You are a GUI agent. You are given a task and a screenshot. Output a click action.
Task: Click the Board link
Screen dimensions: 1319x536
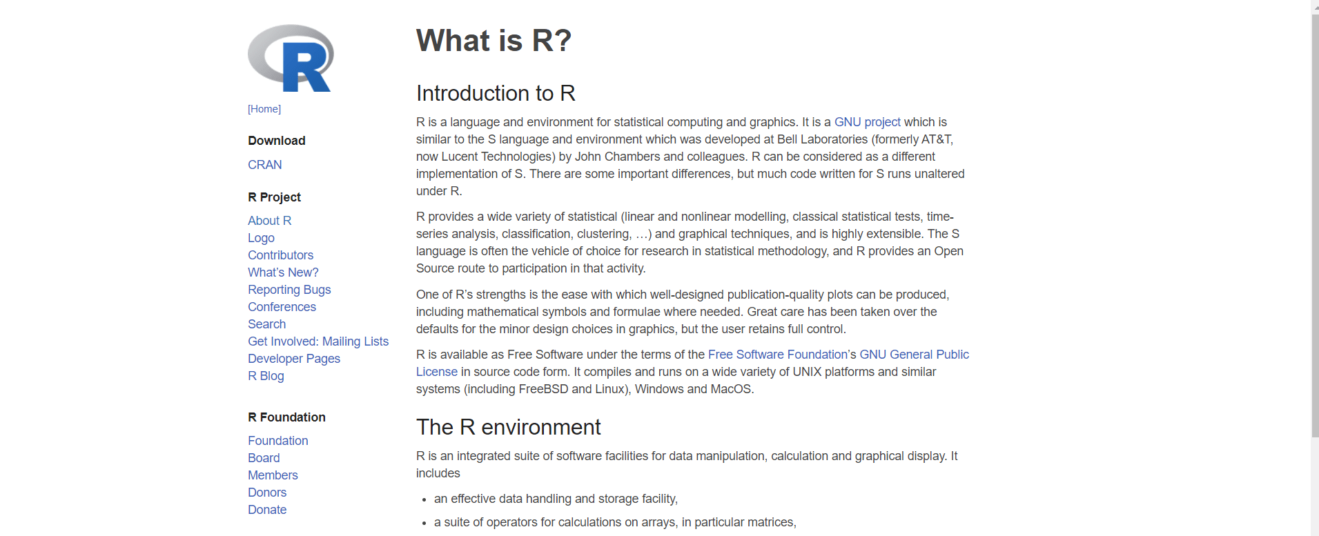click(x=264, y=458)
